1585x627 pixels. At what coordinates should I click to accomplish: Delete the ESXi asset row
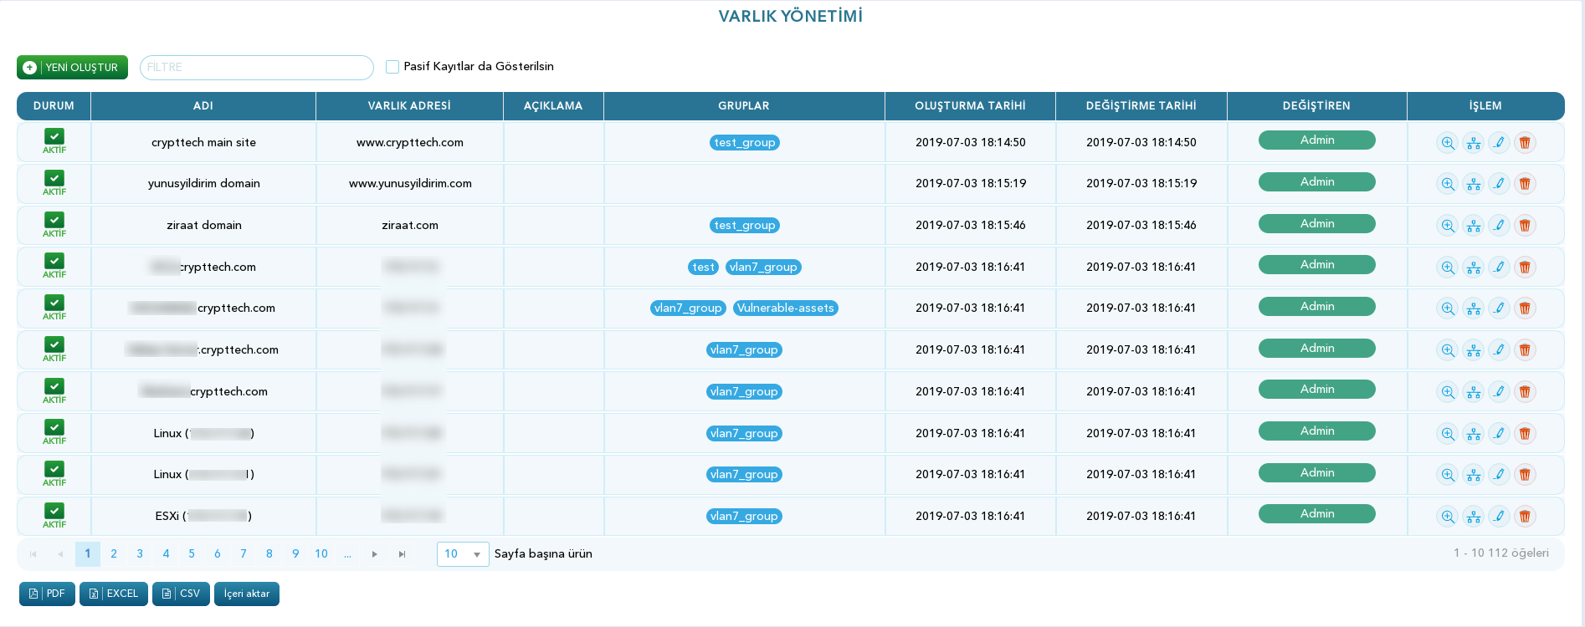(1525, 517)
